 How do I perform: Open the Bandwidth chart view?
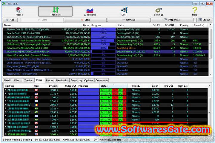pos(90,12)
